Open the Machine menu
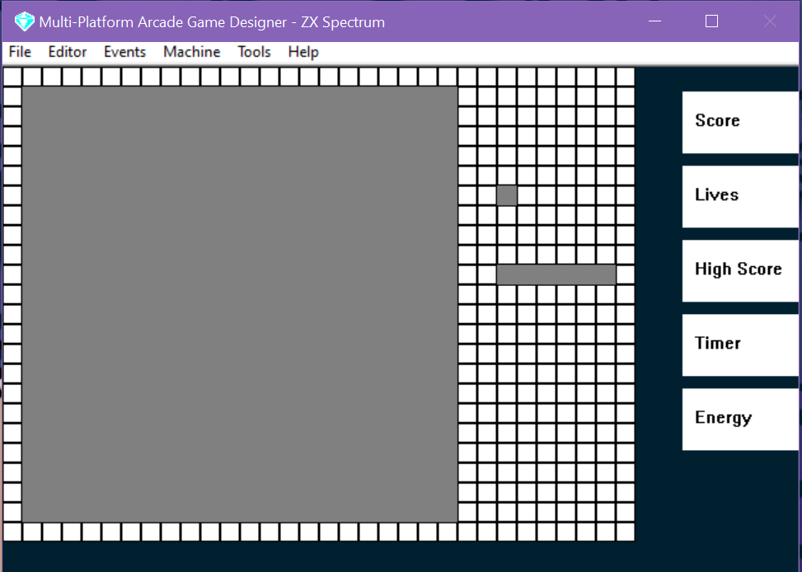This screenshot has width=802, height=572. [x=192, y=52]
